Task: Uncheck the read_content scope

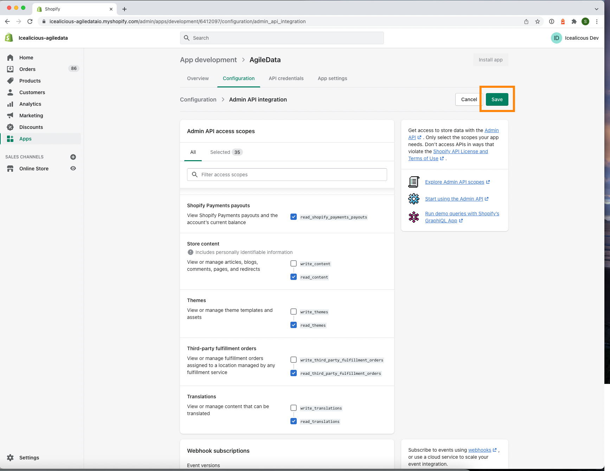Action: [x=294, y=277]
